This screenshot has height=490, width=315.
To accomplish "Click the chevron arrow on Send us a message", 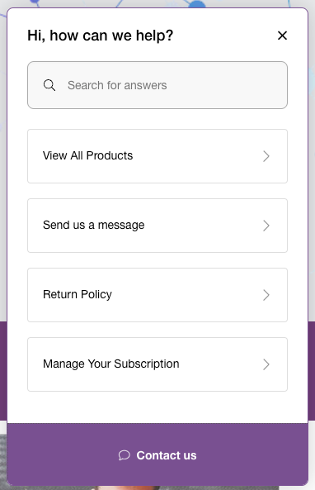I will point(266,226).
